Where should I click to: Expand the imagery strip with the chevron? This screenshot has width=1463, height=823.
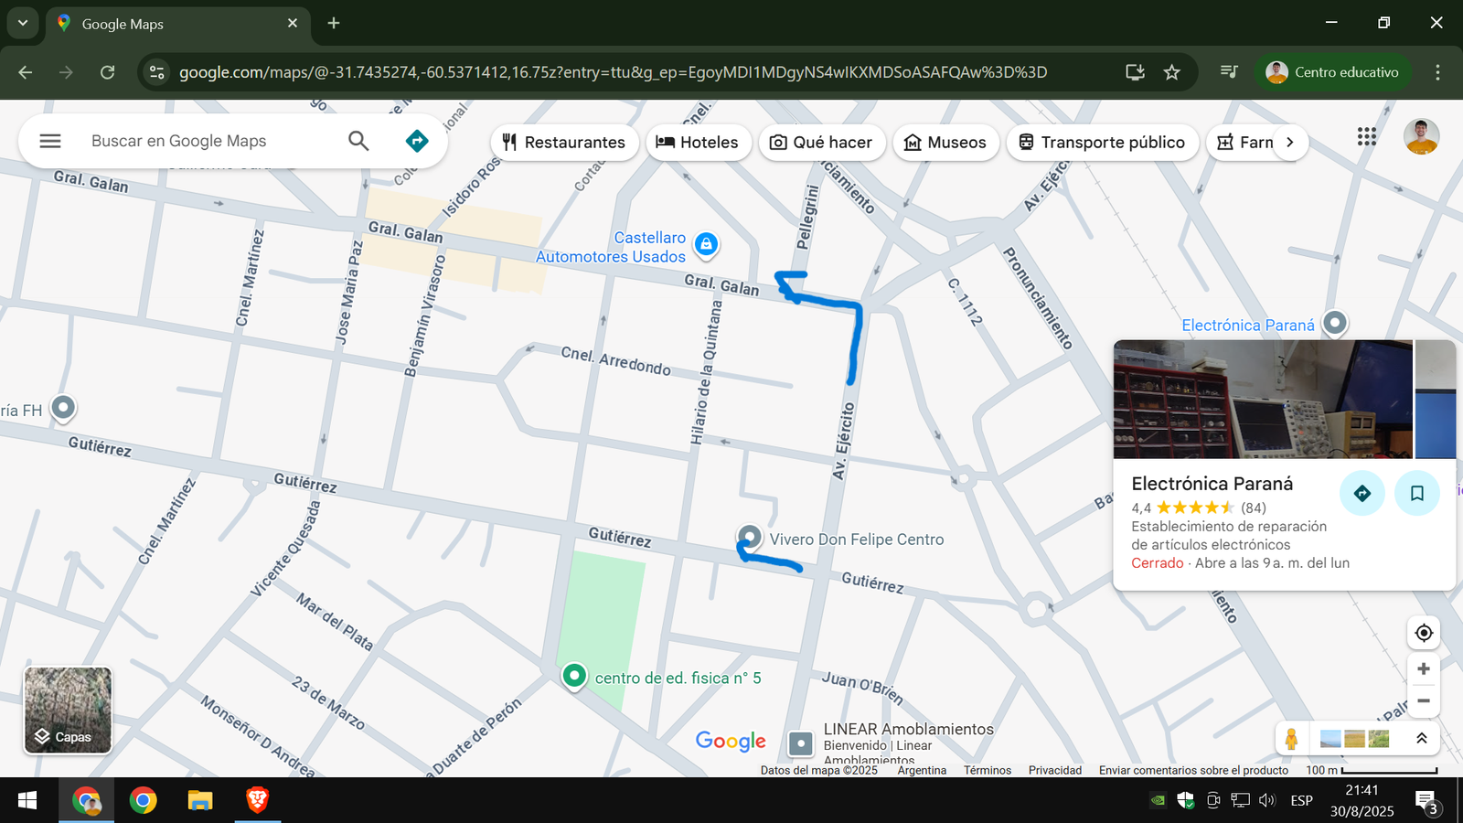point(1422,739)
